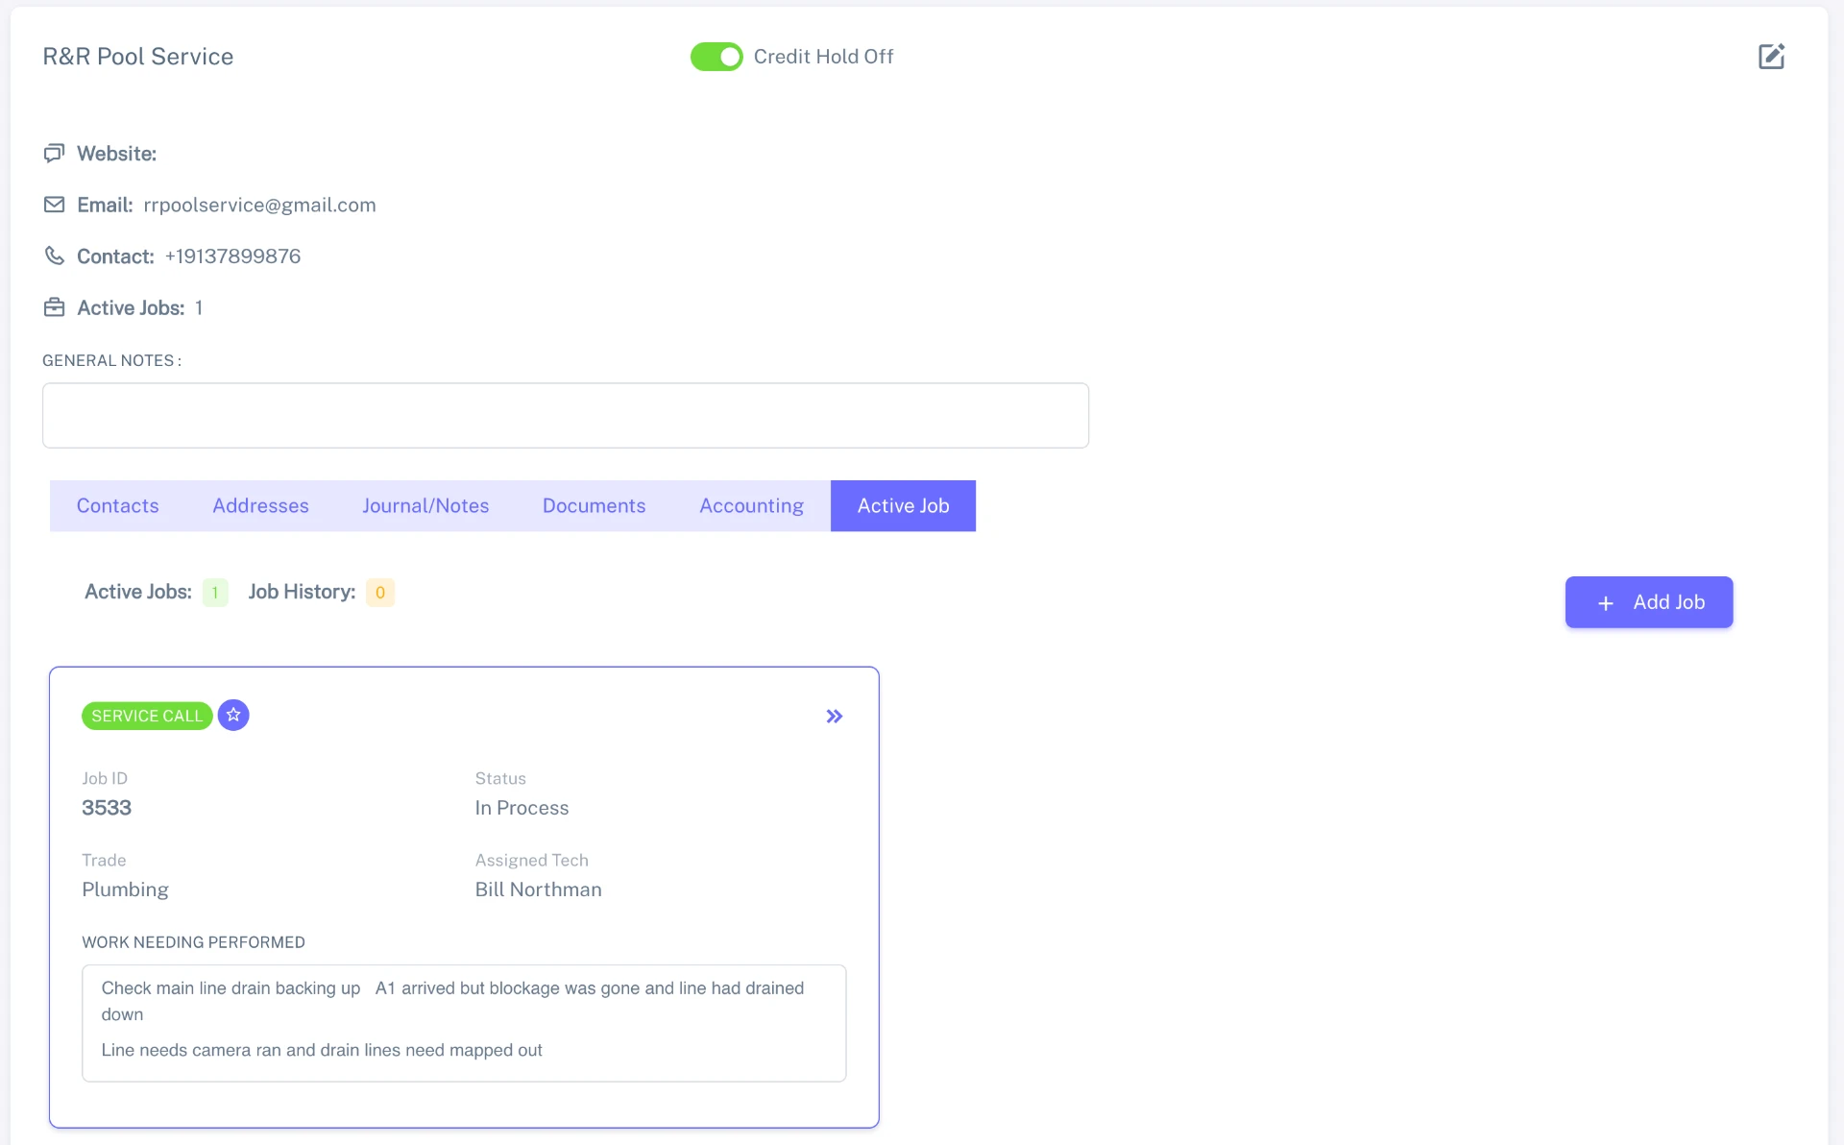The width and height of the screenshot is (1844, 1145).
Task: Click the R&R Pool Service title
Action: [138, 57]
